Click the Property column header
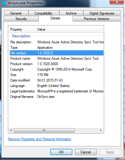This screenshot has width=125, height=160. click(22, 29)
